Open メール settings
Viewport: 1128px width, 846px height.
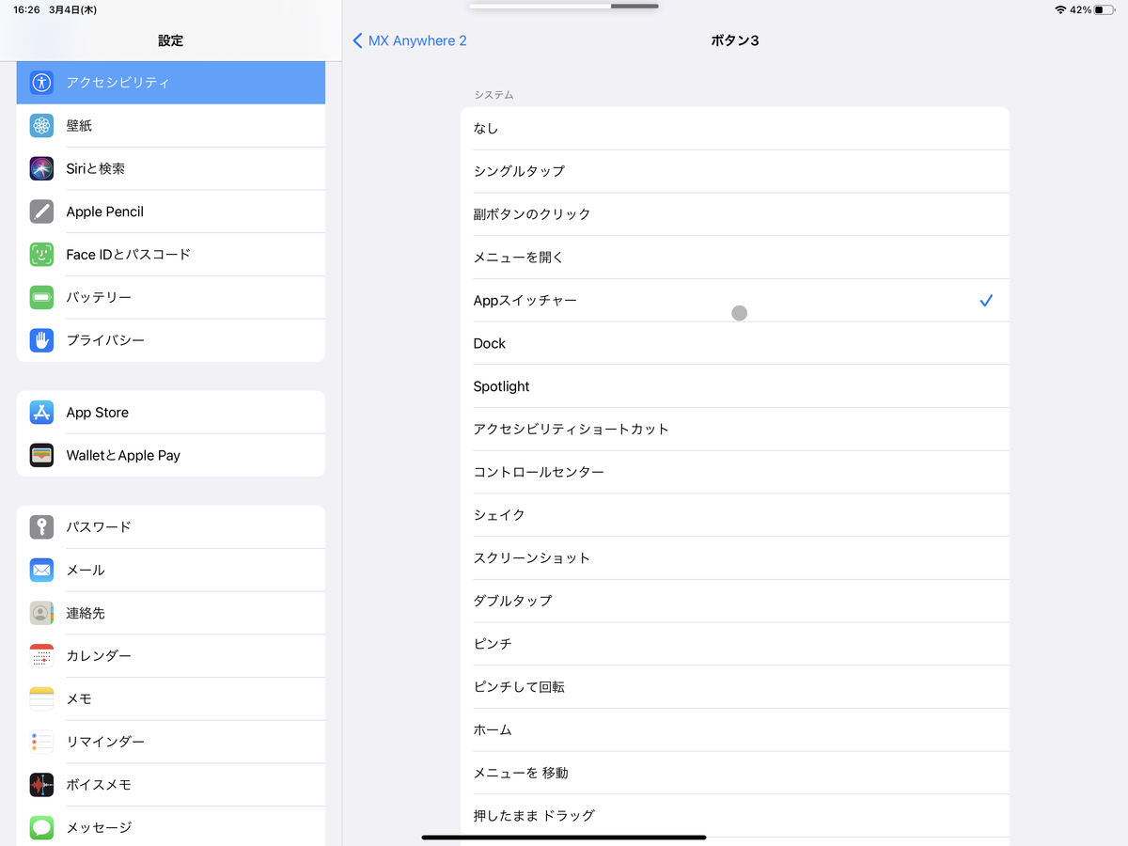tap(171, 571)
